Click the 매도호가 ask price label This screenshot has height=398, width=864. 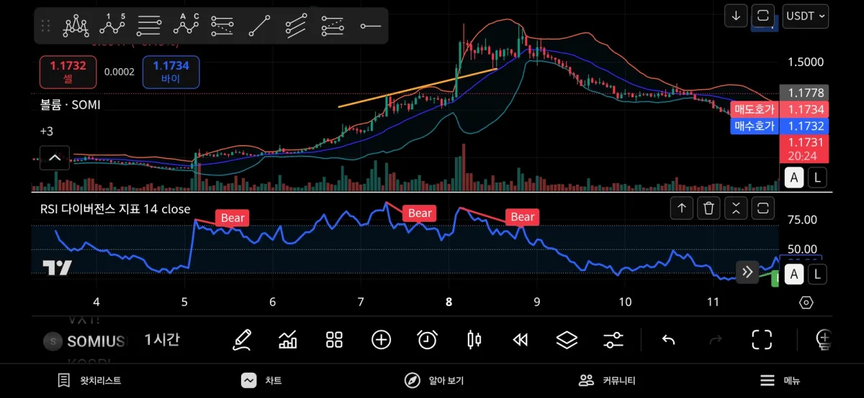pos(755,109)
